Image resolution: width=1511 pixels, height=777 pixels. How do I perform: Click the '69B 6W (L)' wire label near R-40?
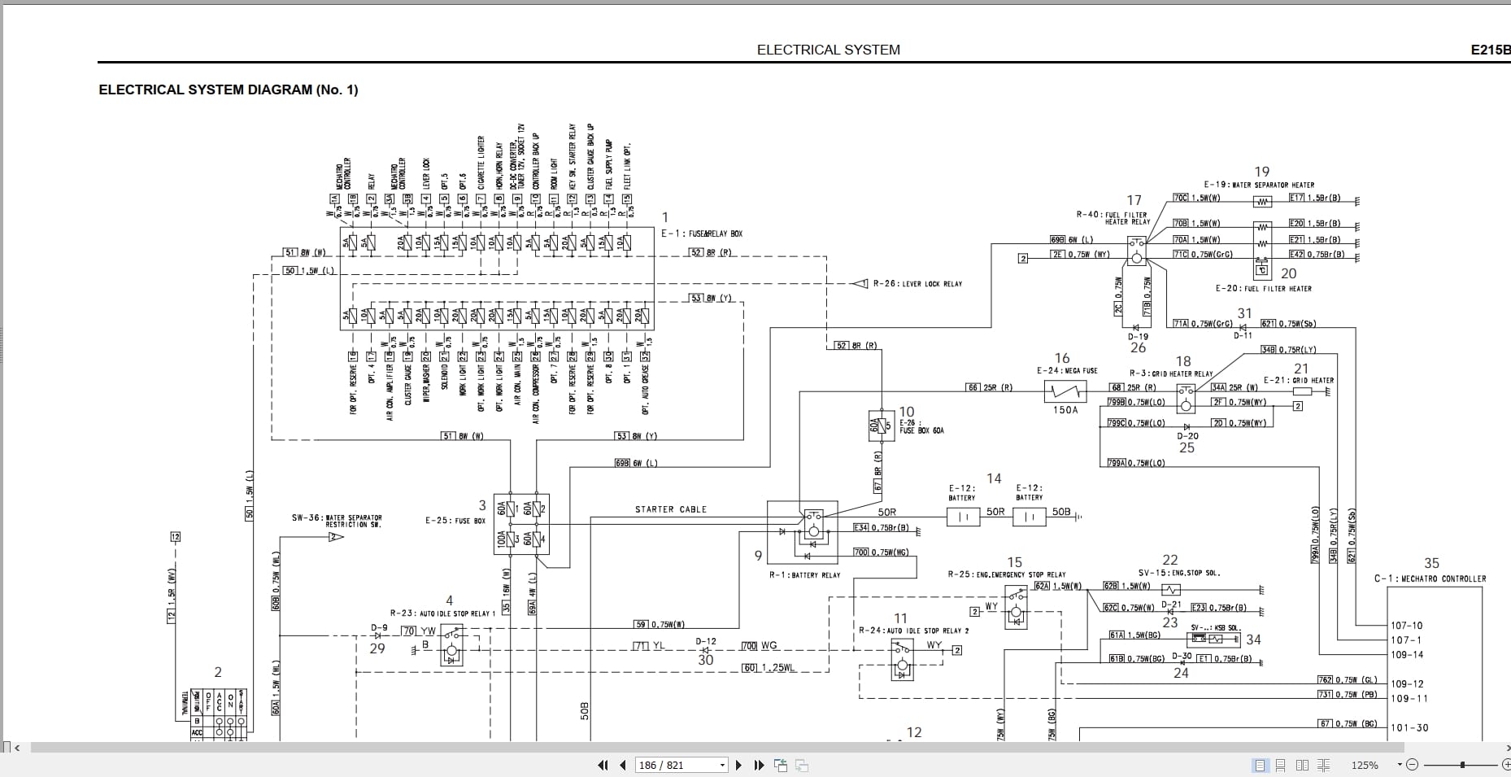tap(1072, 240)
